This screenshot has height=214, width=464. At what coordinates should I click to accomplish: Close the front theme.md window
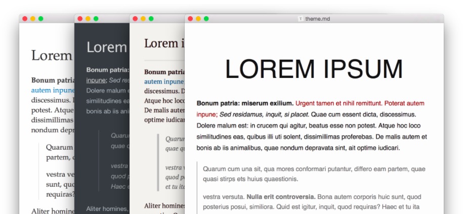pos(190,19)
